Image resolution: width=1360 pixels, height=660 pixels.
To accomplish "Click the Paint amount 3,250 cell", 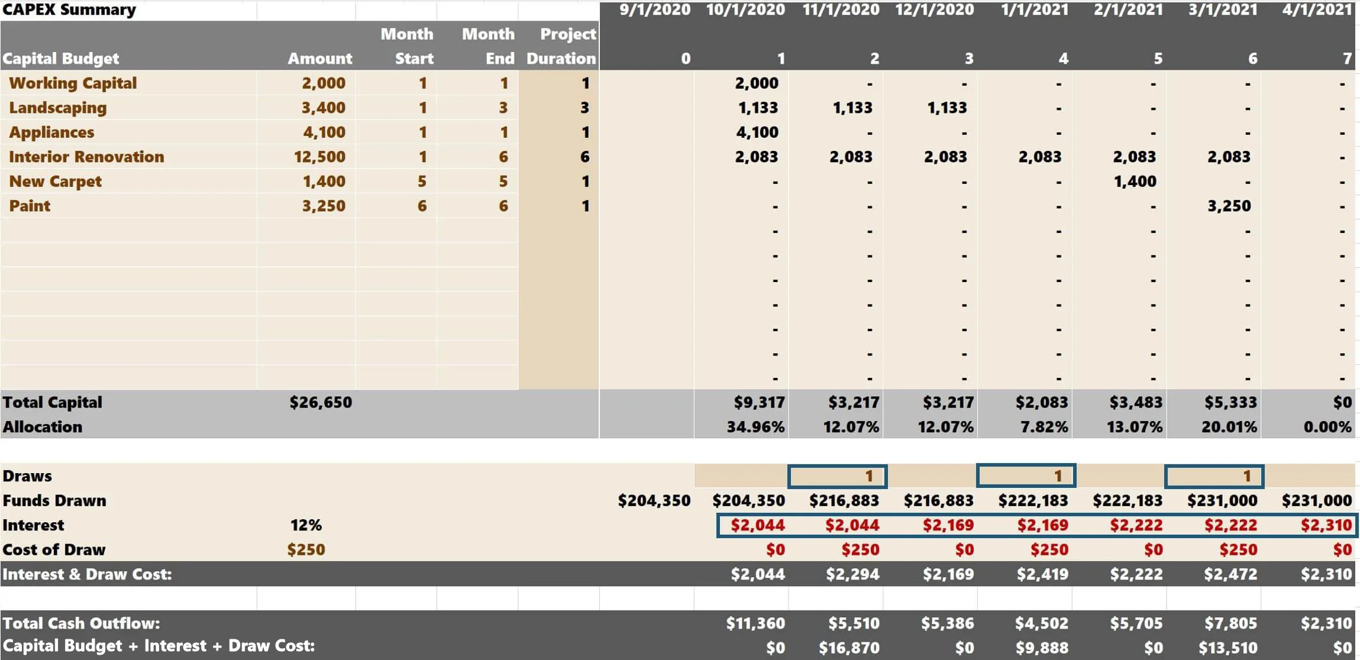I will 324,206.
